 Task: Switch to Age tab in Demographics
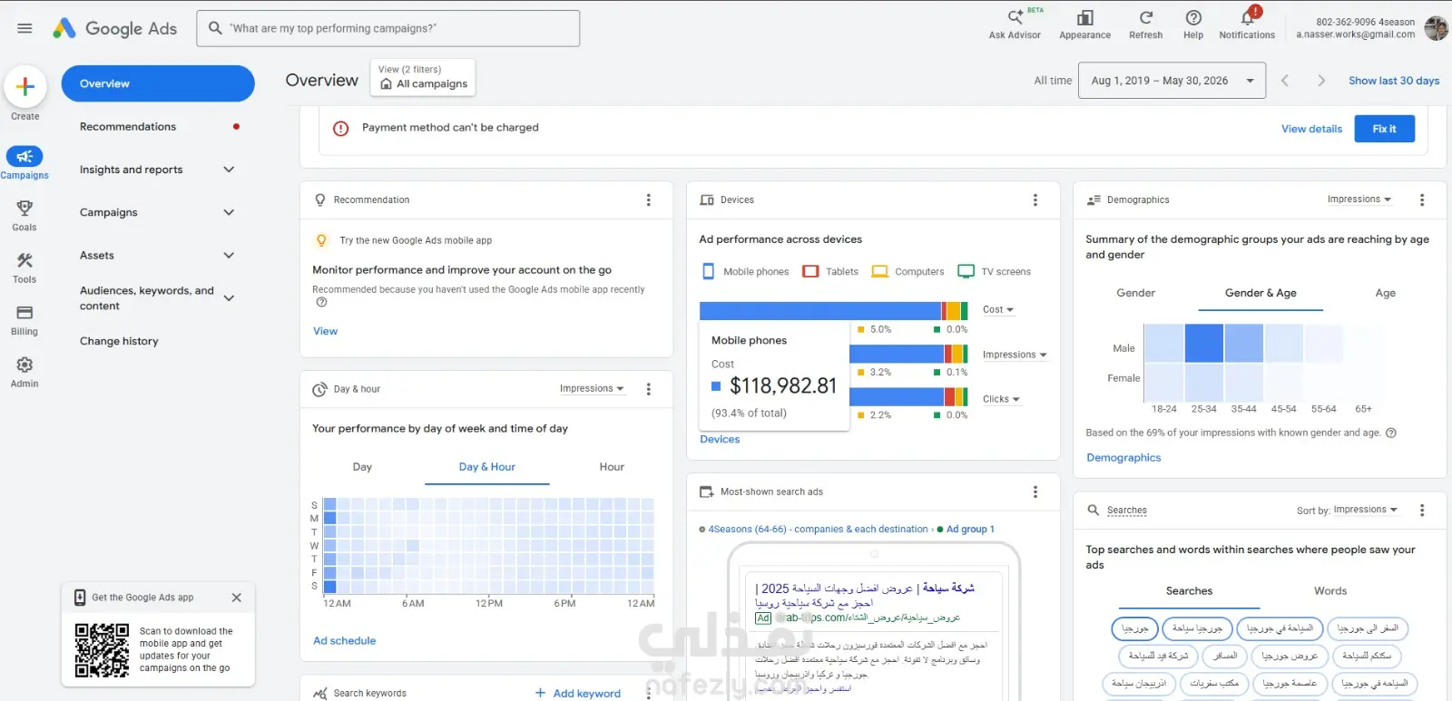[1385, 293]
